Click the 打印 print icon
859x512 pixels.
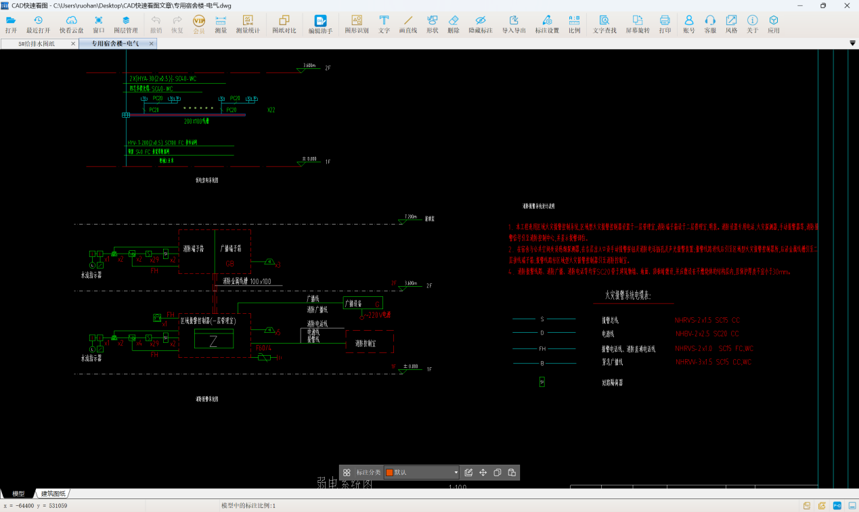(x=665, y=24)
